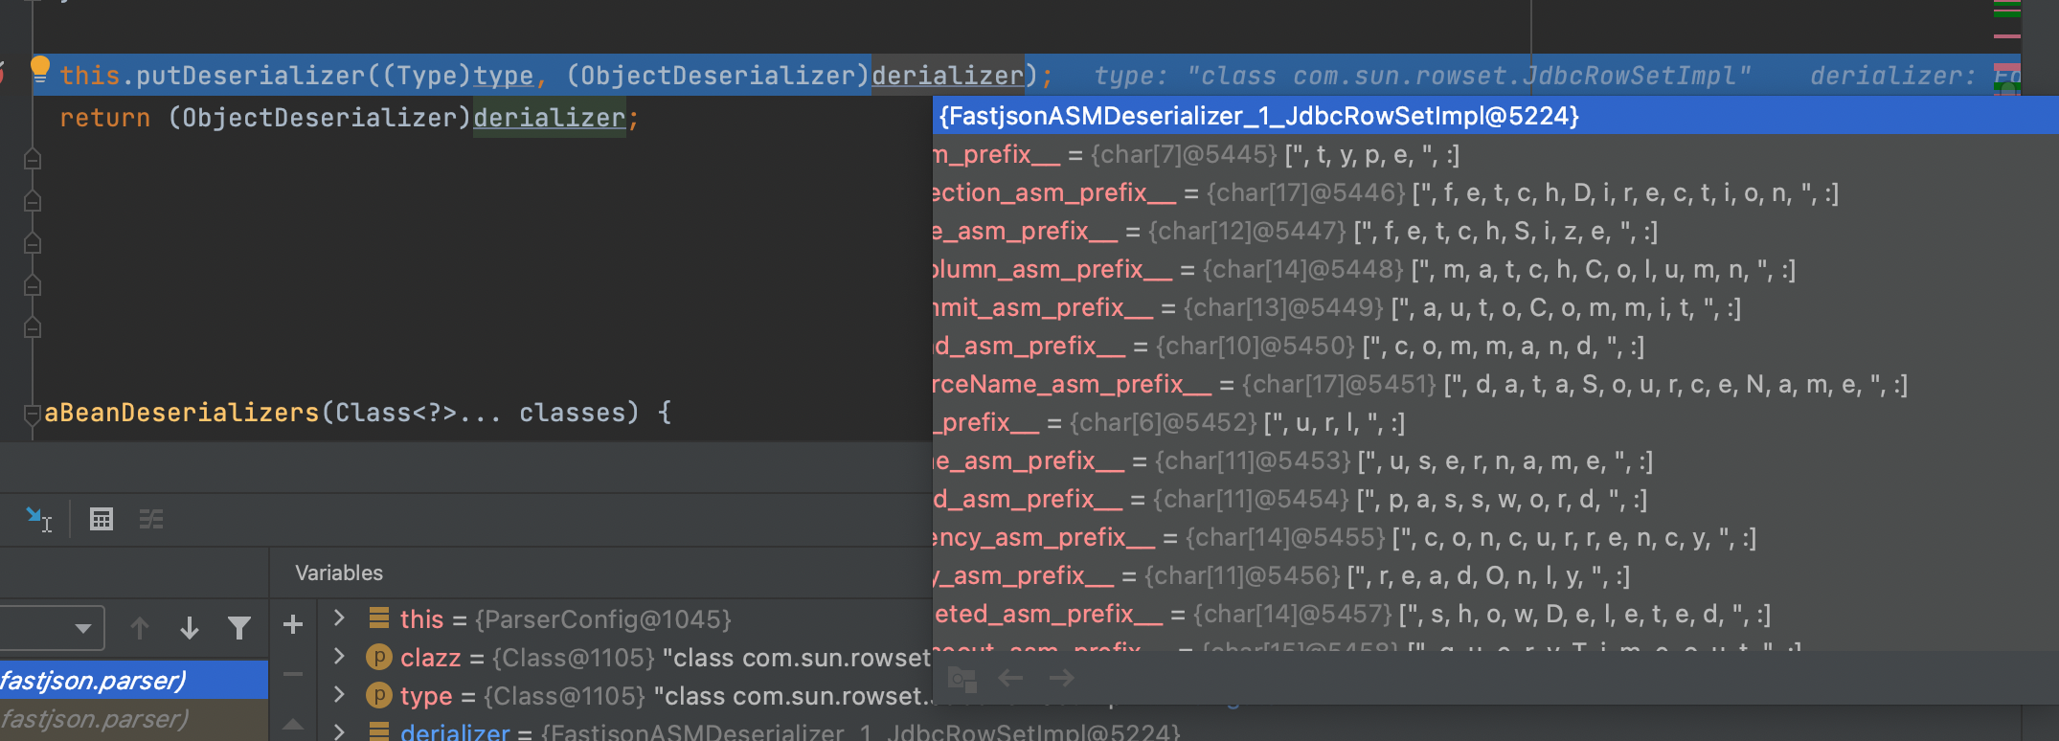This screenshot has height=741, width=2059.
Task: Select the char[11]@5454 password row
Action: (1496, 499)
